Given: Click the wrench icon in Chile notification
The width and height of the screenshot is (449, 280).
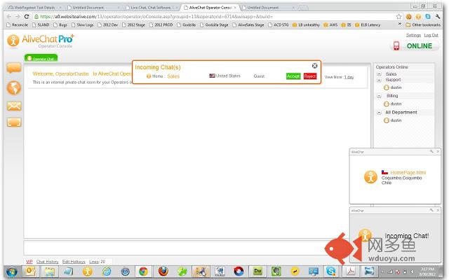Looking at the screenshot, I should pyautogui.click(x=431, y=151).
